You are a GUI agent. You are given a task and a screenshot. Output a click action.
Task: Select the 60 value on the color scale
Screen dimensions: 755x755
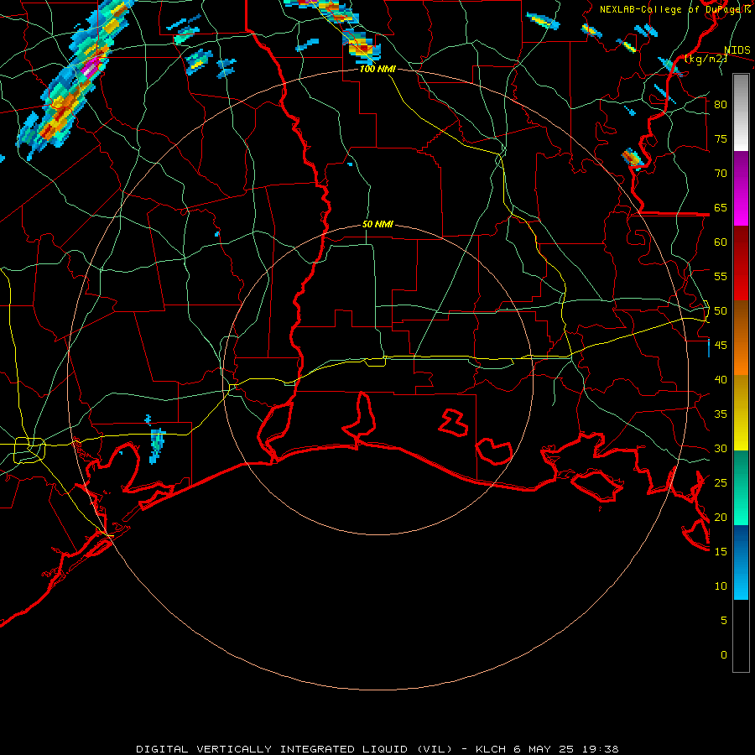tap(721, 242)
